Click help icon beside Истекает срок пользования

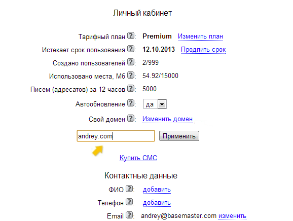tap(131, 49)
